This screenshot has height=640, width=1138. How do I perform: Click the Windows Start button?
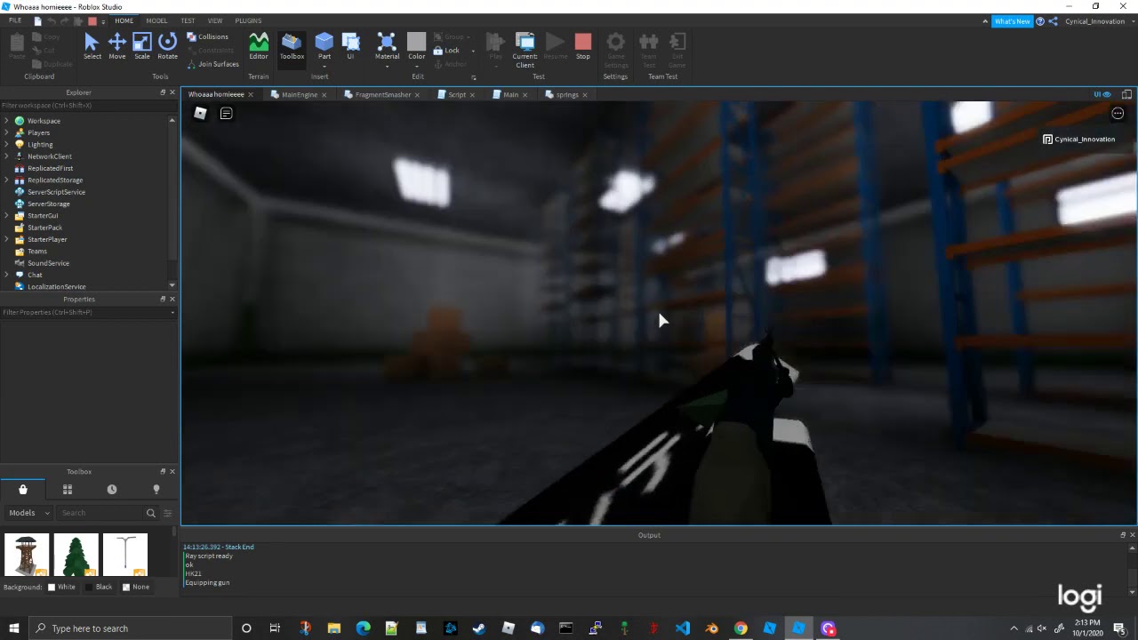pos(13,628)
